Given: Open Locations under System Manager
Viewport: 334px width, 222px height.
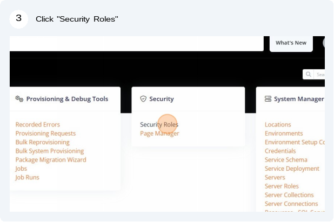Looking at the screenshot, I should (x=278, y=125).
